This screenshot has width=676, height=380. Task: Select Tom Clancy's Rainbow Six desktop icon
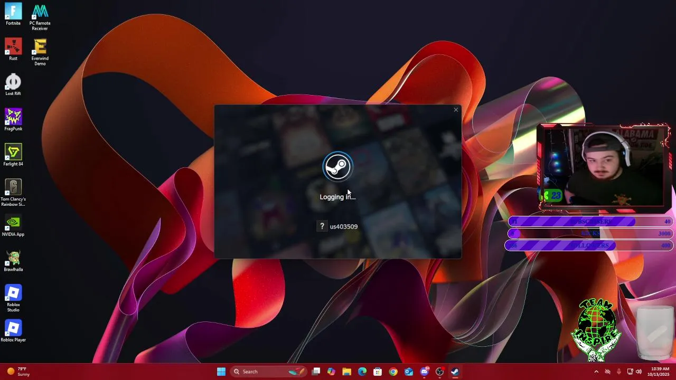[13, 193]
